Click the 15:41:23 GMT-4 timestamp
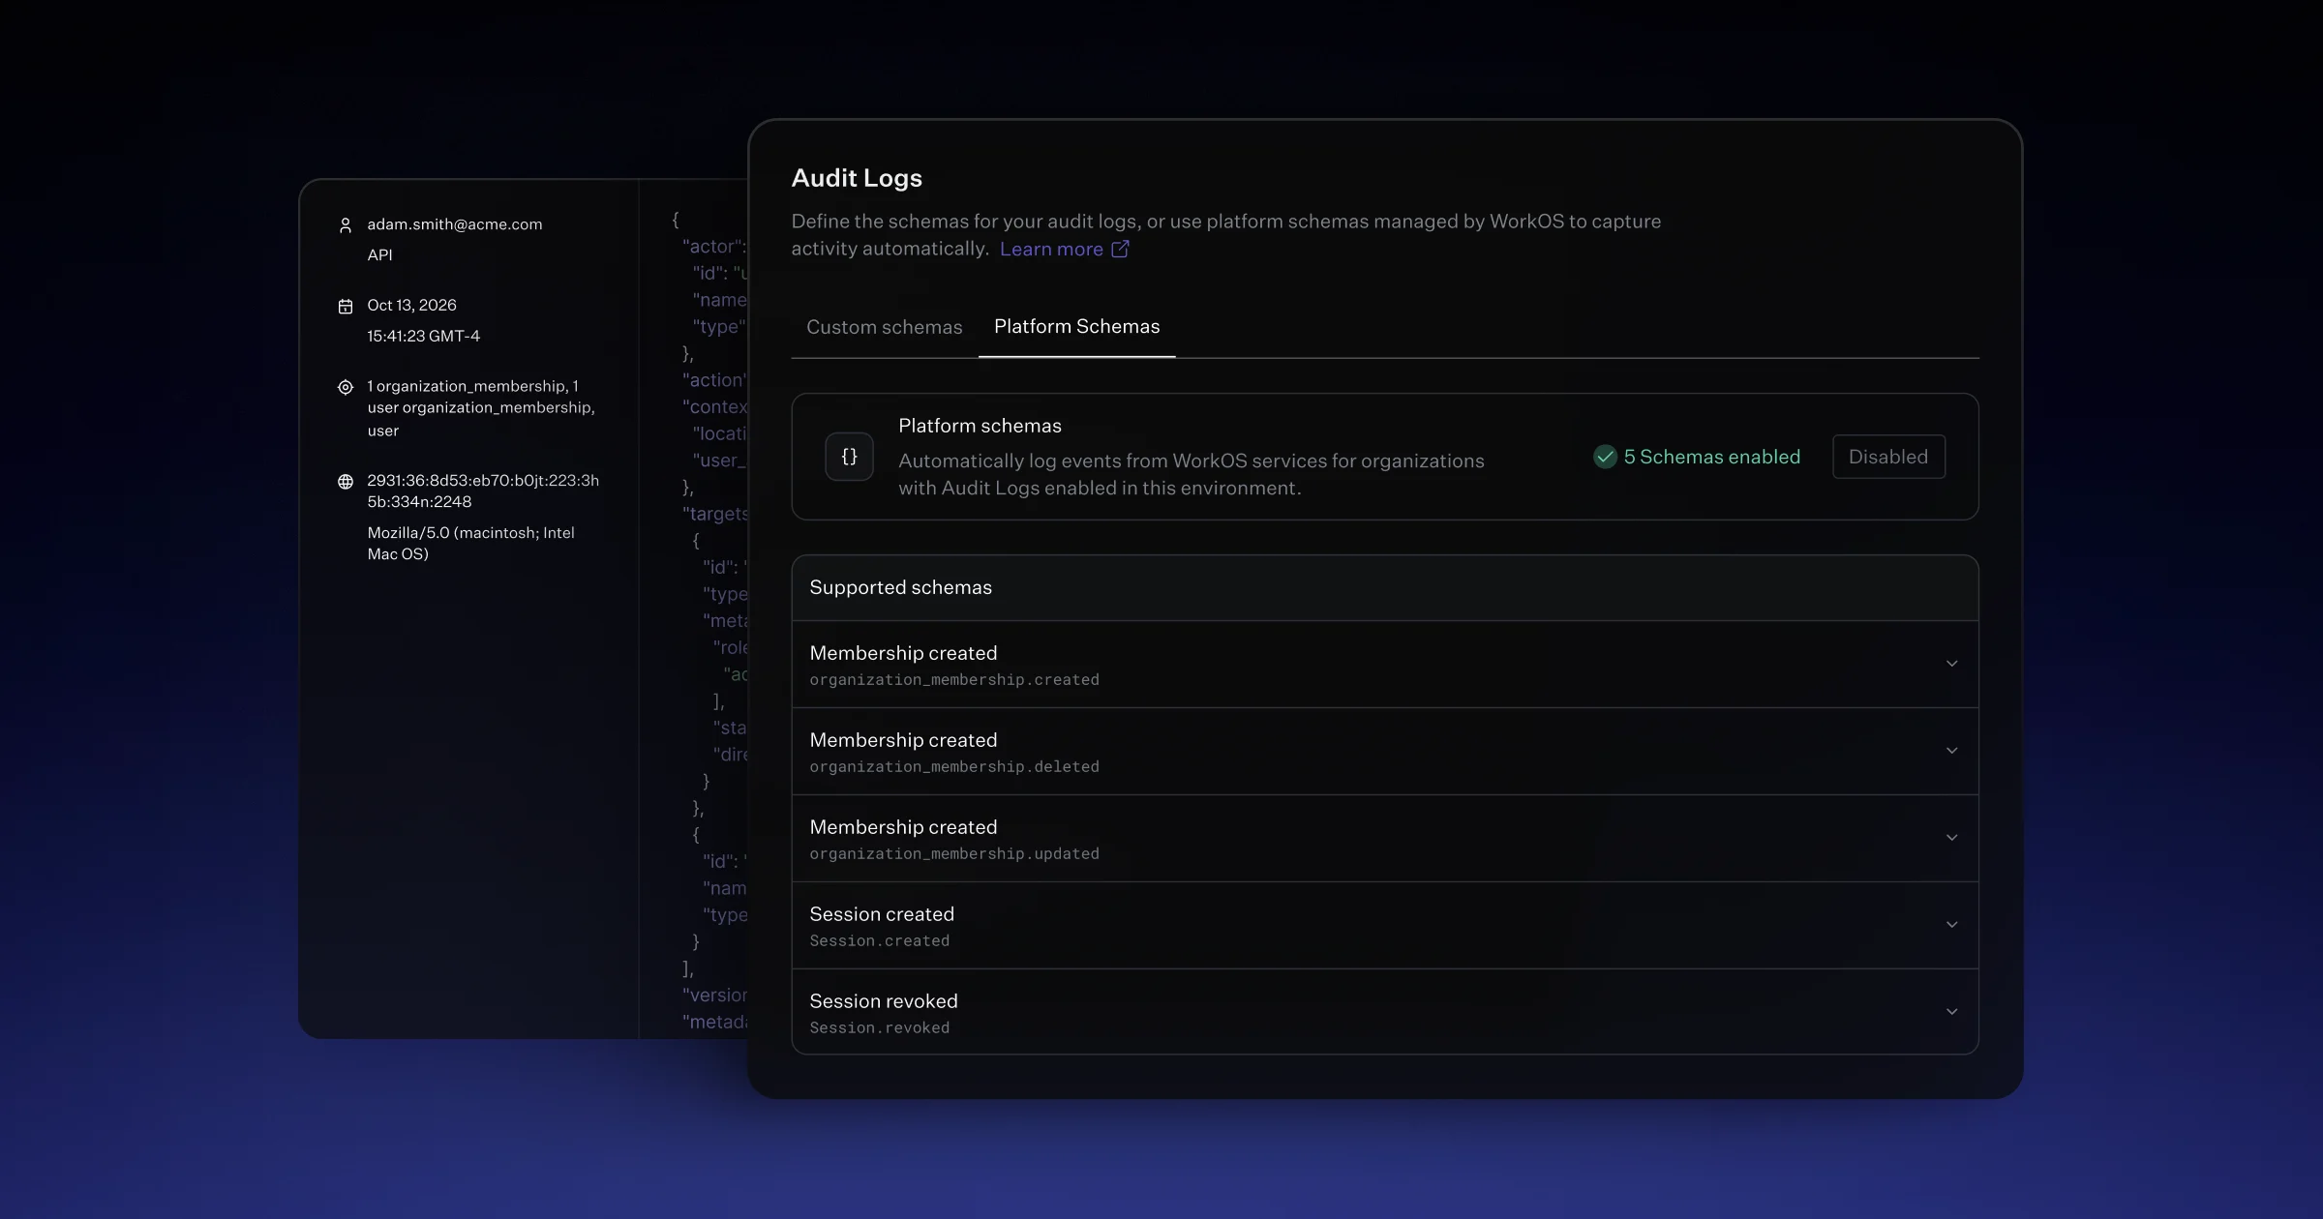This screenshot has width=2323, height=1219. click(x=423, y=337)
